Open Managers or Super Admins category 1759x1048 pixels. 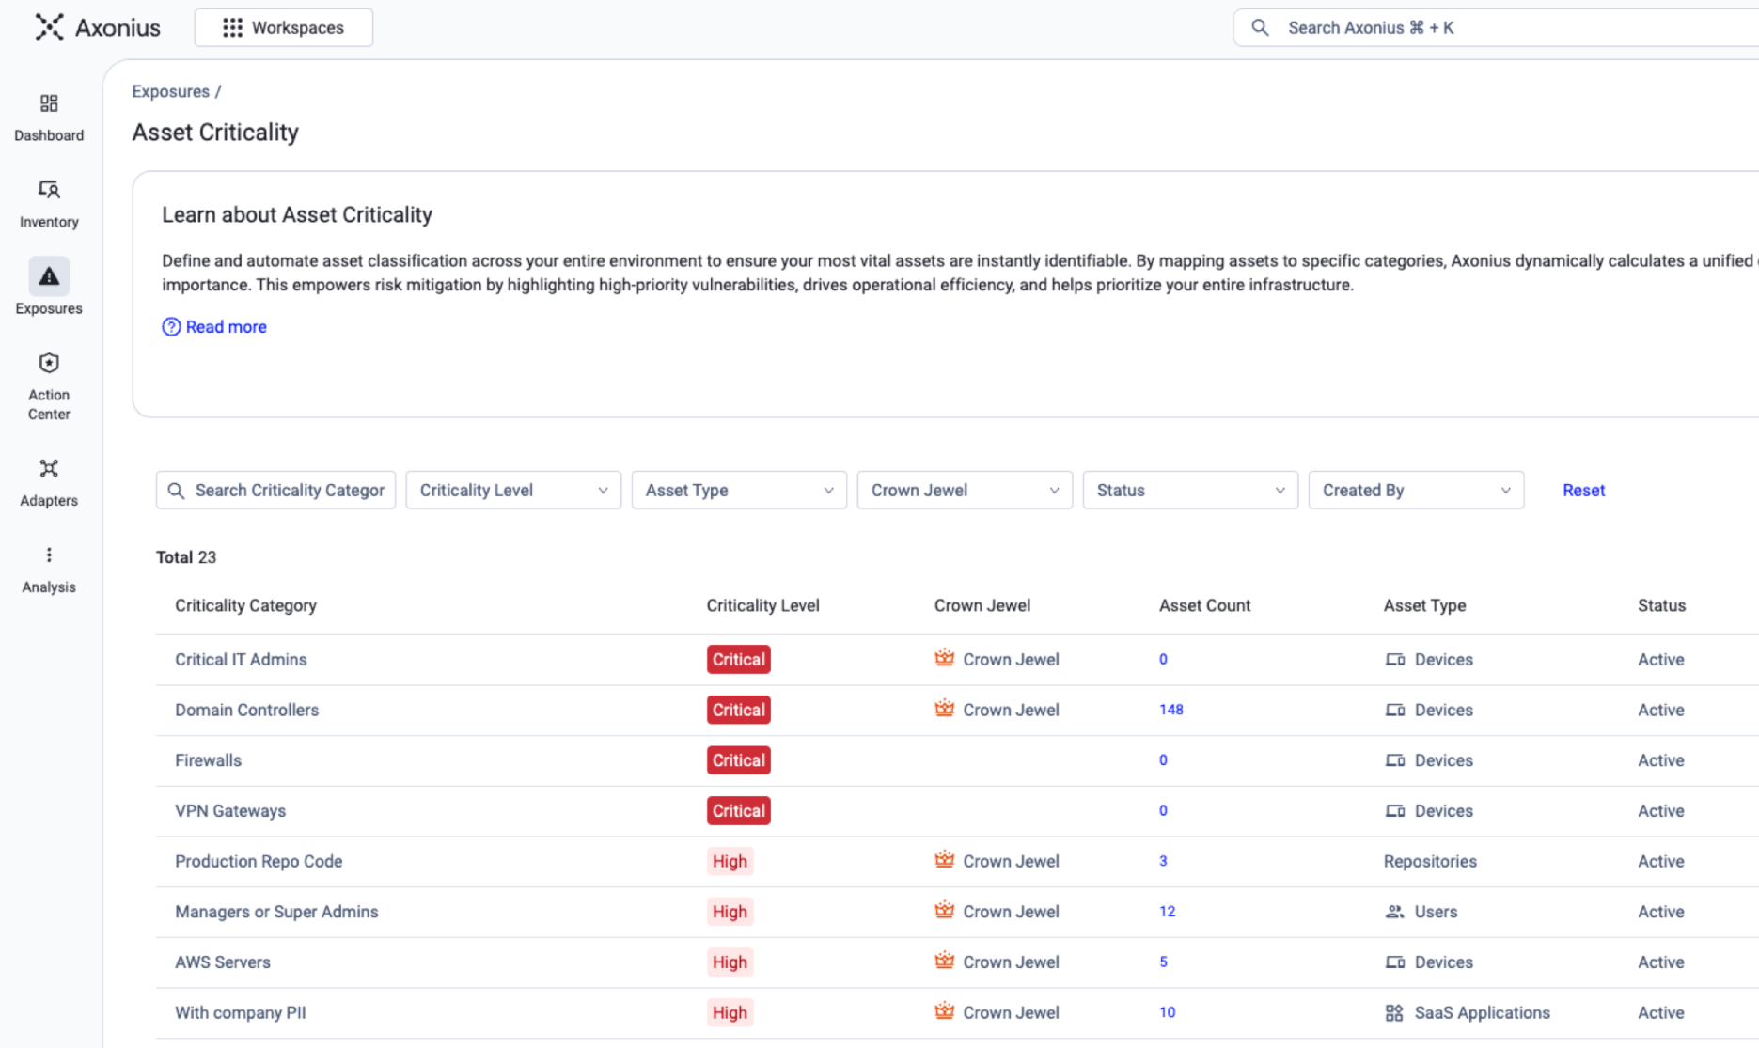click(x=276, y=912)
